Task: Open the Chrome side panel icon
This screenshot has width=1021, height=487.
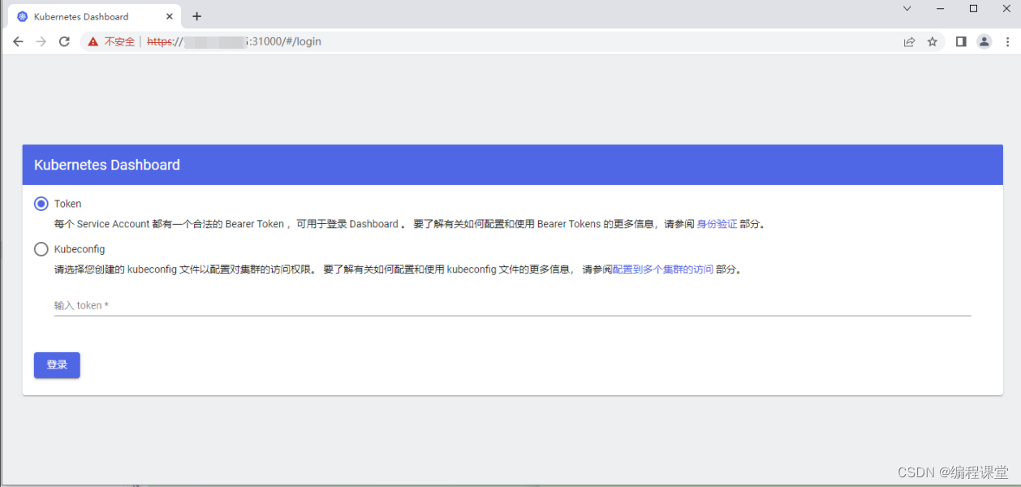Action: click(x=960, y=41)
